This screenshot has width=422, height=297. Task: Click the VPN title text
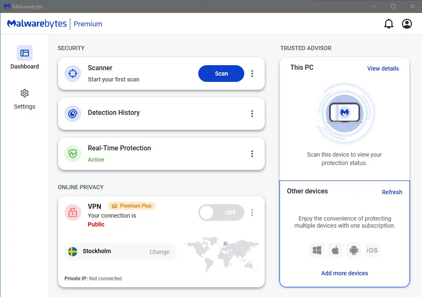(95, 206)
